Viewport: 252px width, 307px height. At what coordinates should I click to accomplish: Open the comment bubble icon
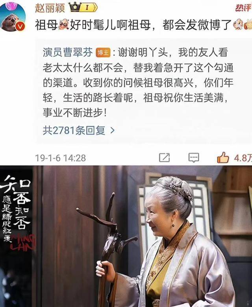click(x=194, y=158)
